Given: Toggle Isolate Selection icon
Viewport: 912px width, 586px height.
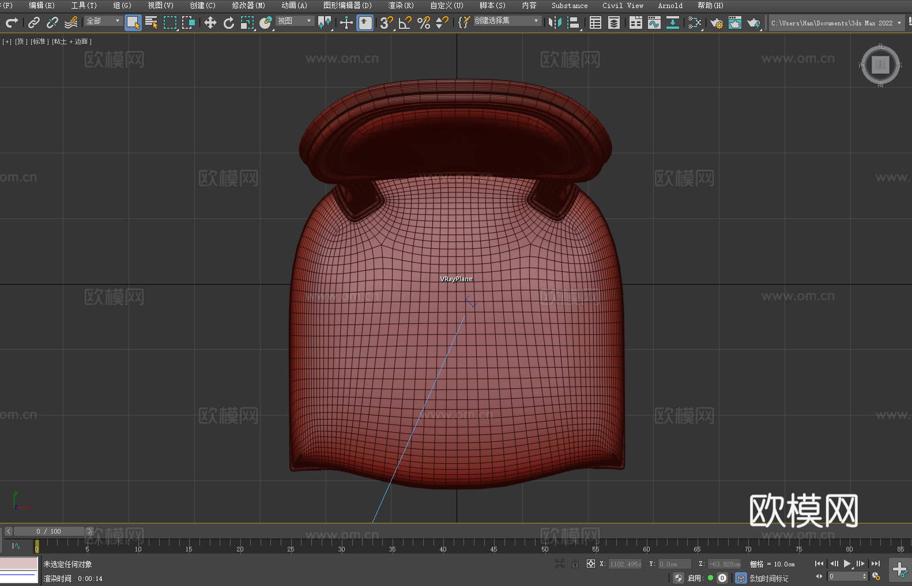Looking at the screenshot, I should tap(559, 564).
